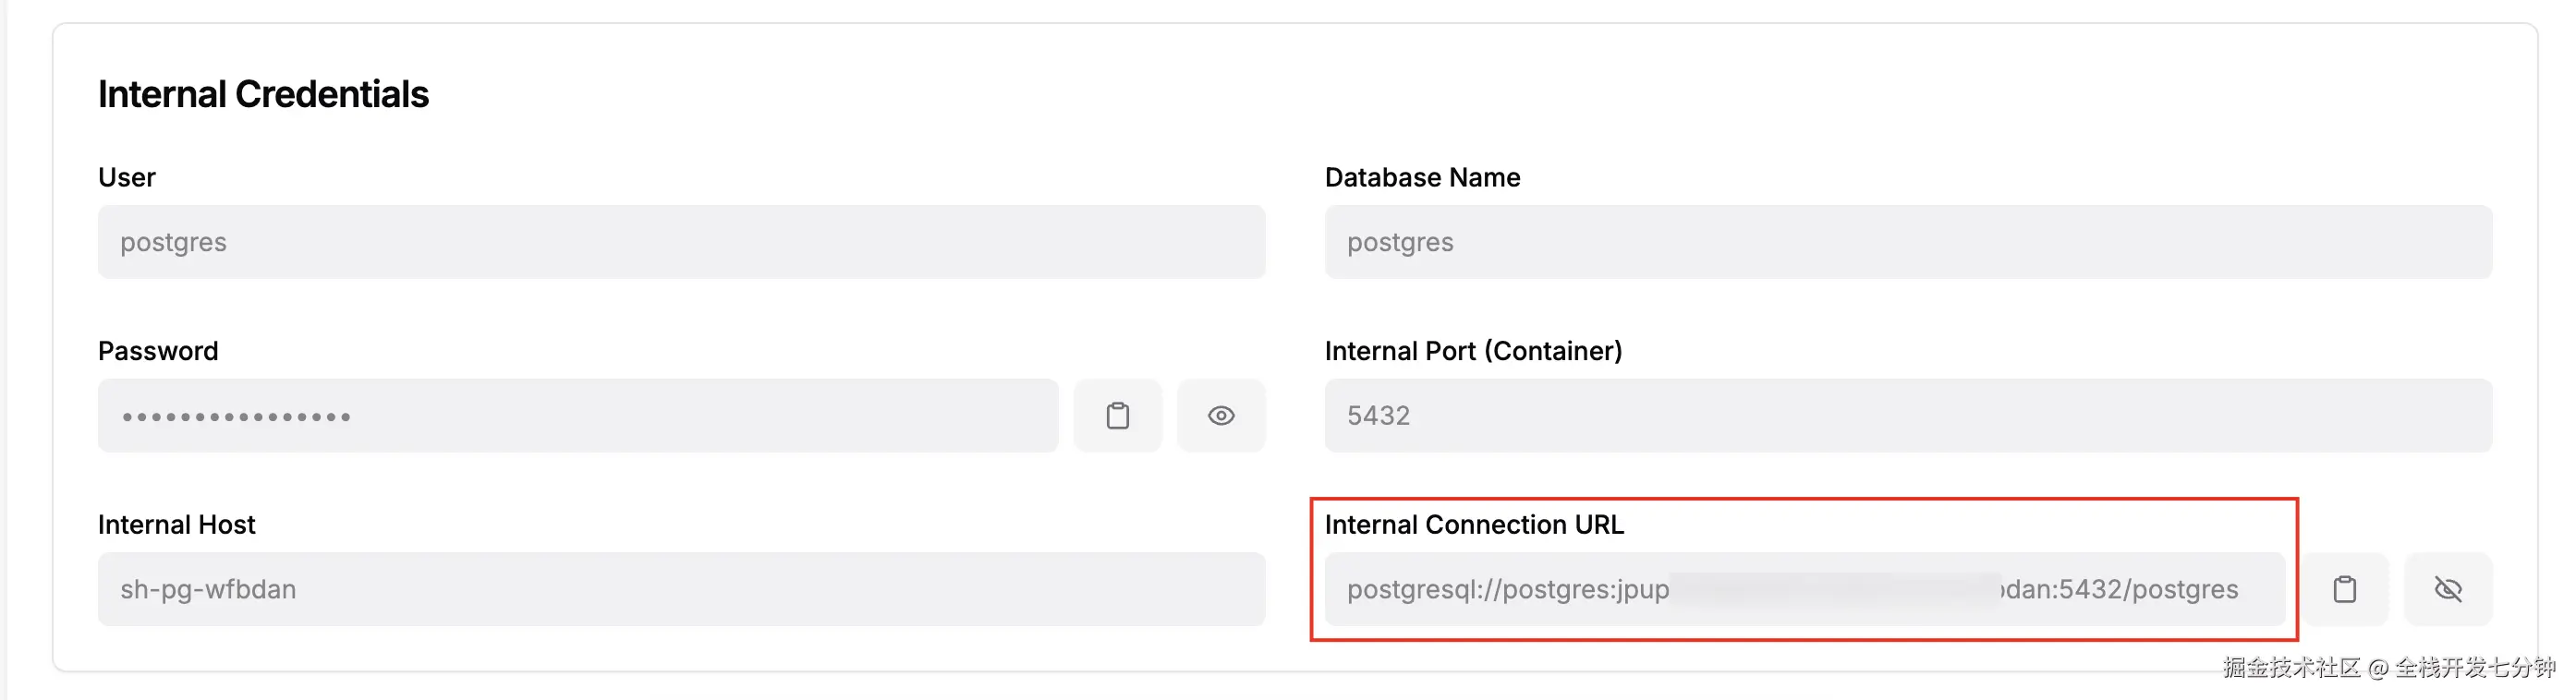Click the Internal Port (Container) label
Screen dimensions: 2576x700
tap(1472, 351)
